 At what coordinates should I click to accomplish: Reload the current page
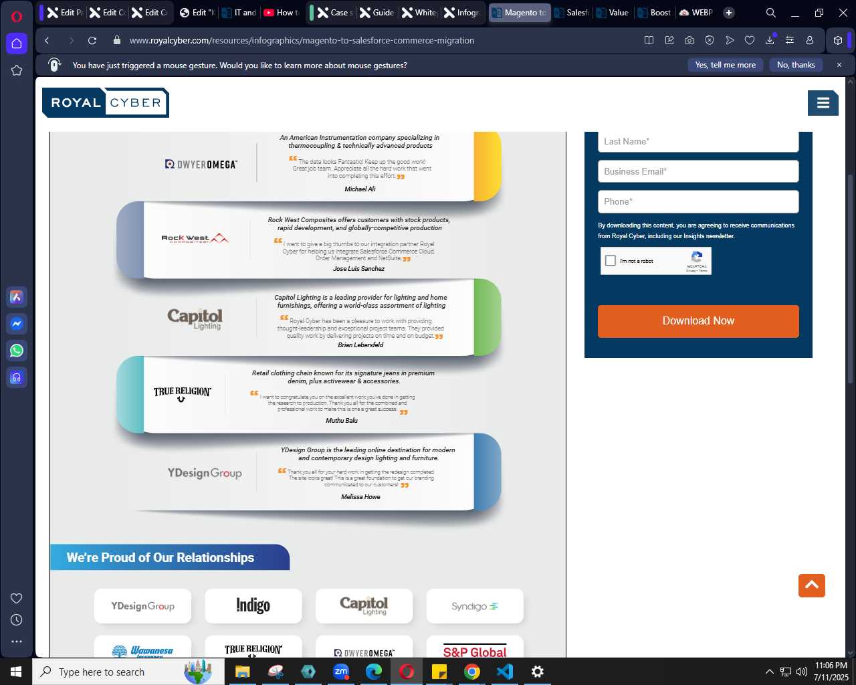(92, 40)
